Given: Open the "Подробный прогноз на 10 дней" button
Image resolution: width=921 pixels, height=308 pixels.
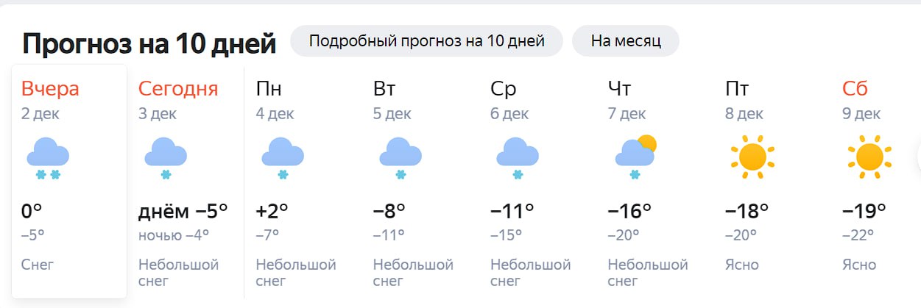Looking at the screenshot, I should click(426, 40).
